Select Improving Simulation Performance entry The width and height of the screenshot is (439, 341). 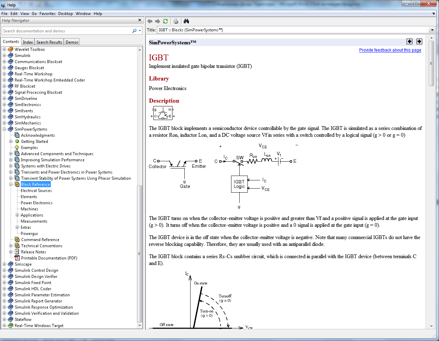[52, 160]
